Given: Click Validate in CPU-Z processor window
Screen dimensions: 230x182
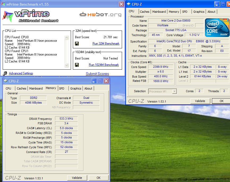Looking at the screenshot, I should click(200, 101).
